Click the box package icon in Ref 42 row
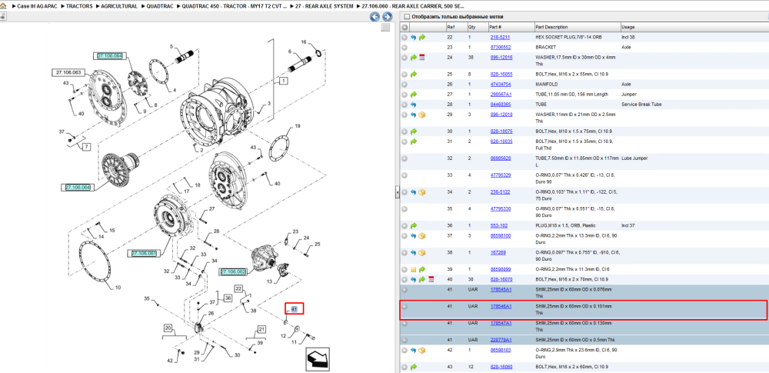 [421, 351]
